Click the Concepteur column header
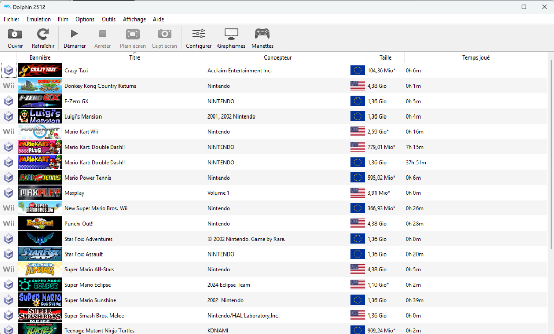Image resolution: width=554 pixels, height=334 pixels. click(x=278, y=57)
